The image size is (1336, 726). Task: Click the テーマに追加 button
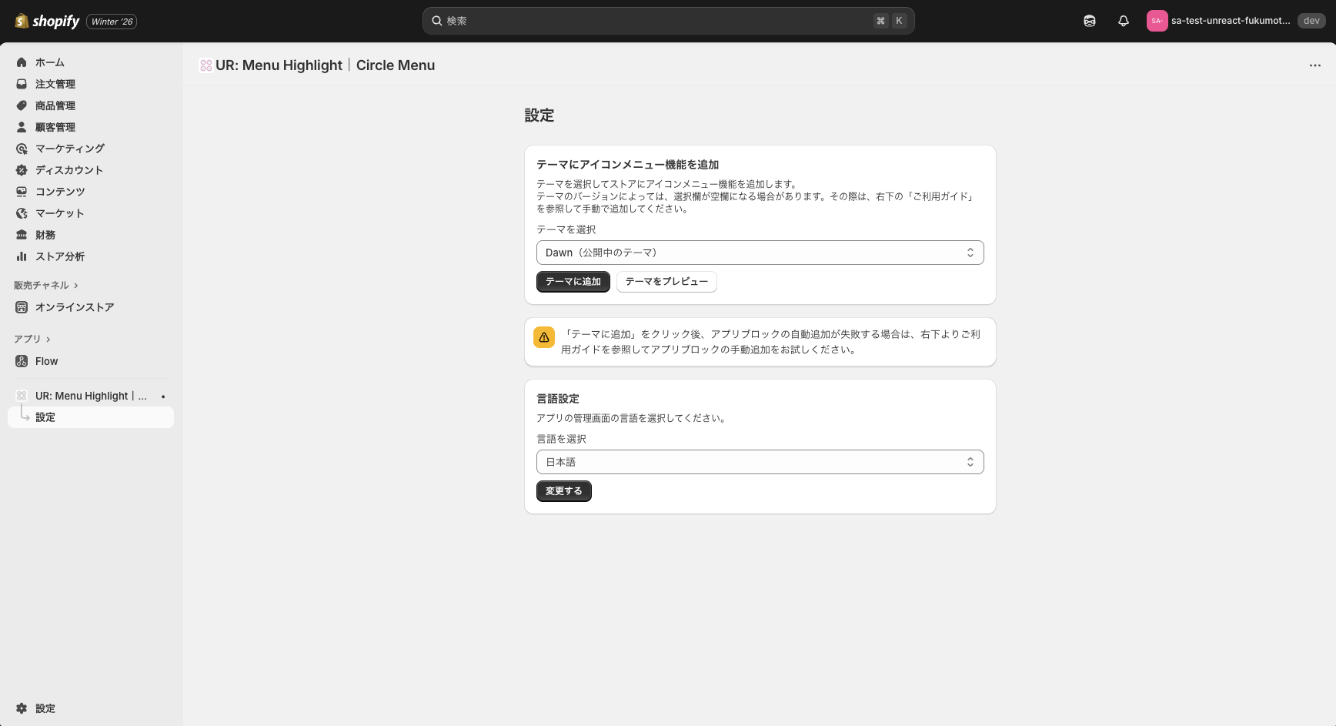pos(573,282)
